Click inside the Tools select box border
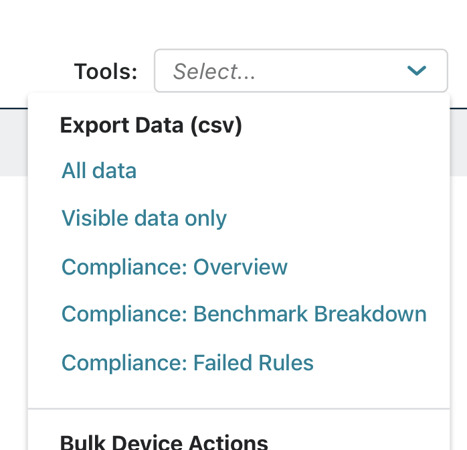The image size is (467, 450). tap(301, 70)
